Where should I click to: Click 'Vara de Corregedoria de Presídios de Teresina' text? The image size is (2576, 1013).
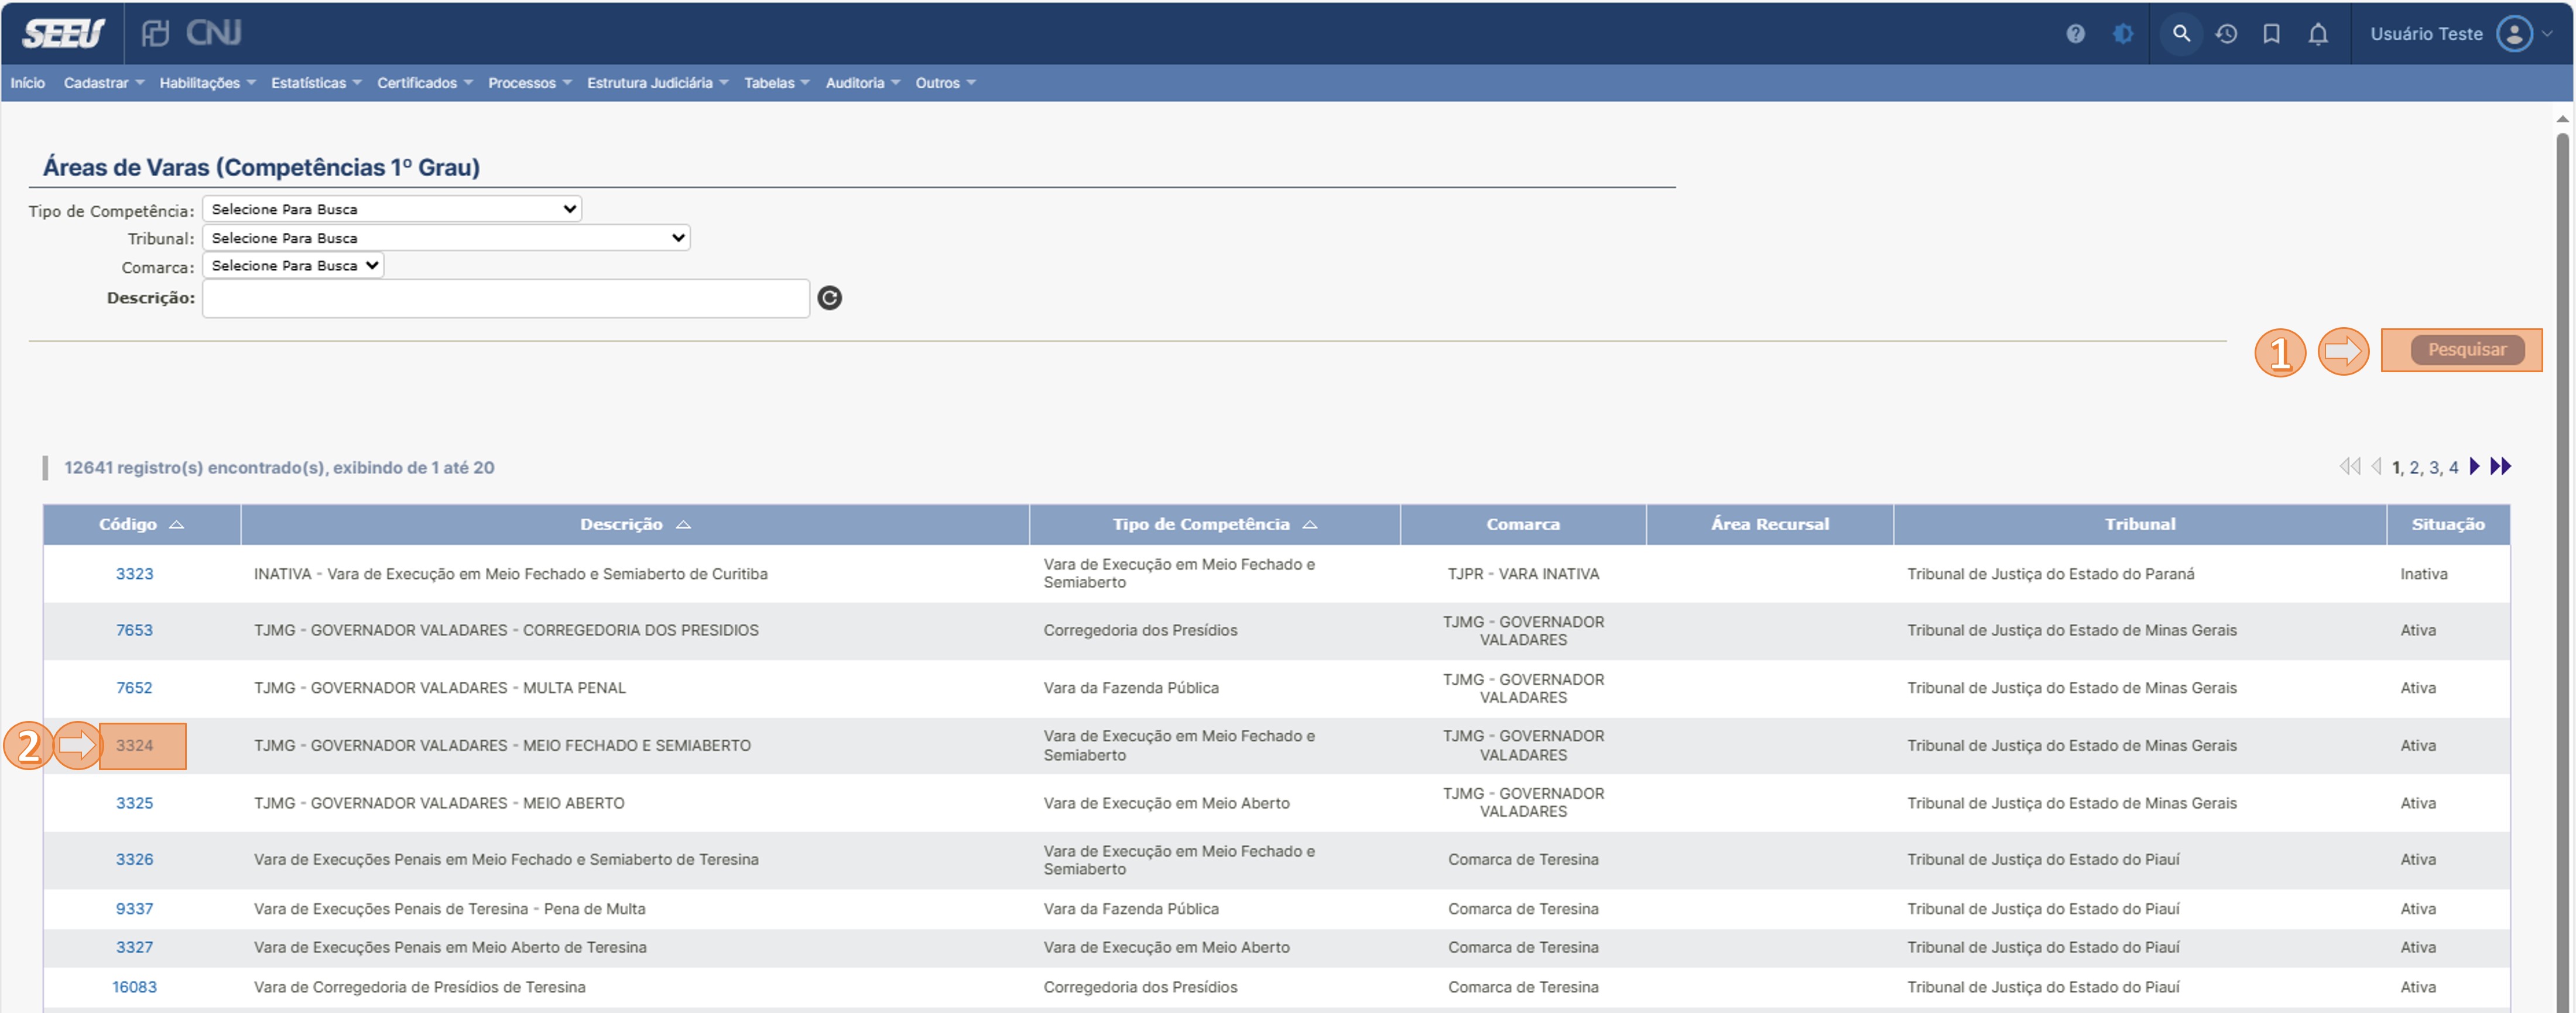[x=419, y=987]
